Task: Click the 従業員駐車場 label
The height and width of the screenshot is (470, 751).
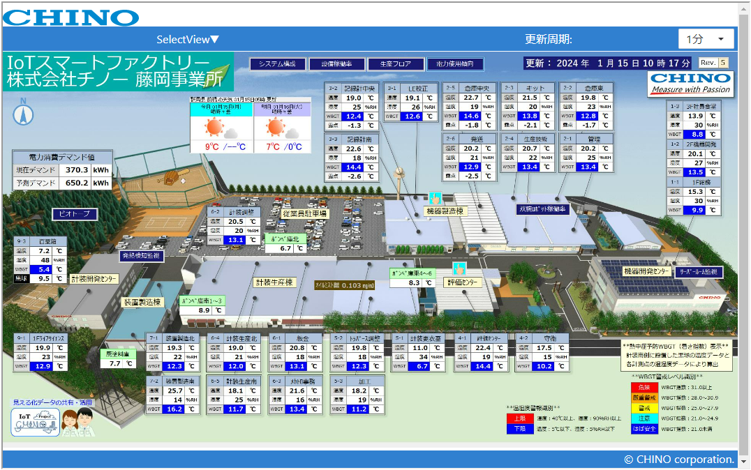Action: coord(304,213)
